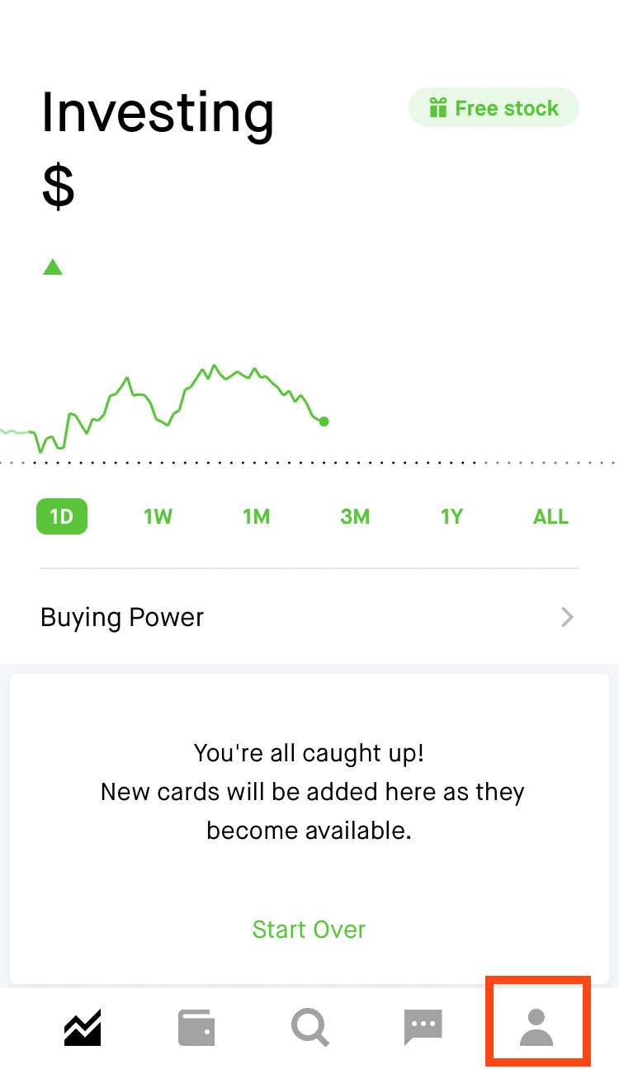
Task: Tap the Start Over link
Action: coord(309,930)
